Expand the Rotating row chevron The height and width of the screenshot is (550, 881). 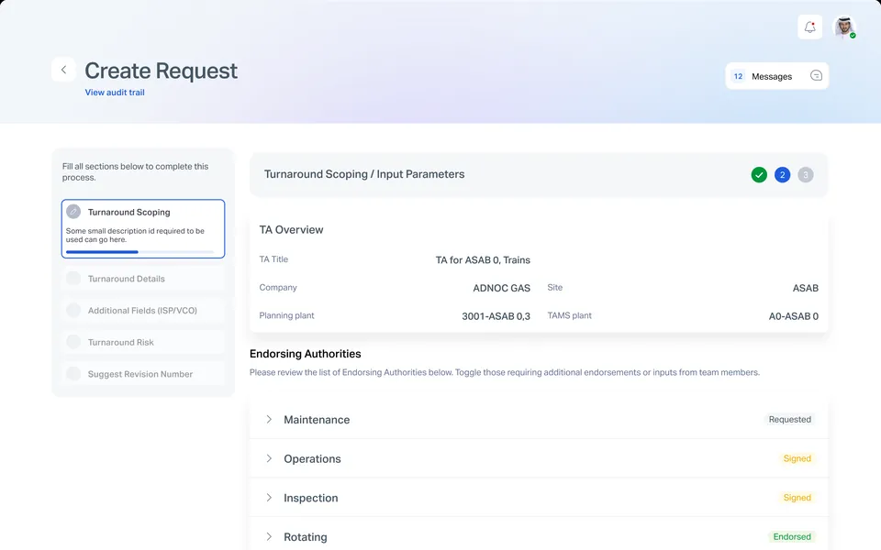[x=269, y=536]
